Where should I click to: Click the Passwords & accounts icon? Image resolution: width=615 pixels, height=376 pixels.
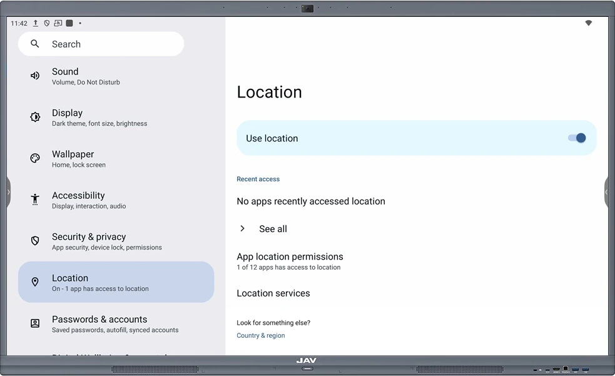(x=35, y=323)
